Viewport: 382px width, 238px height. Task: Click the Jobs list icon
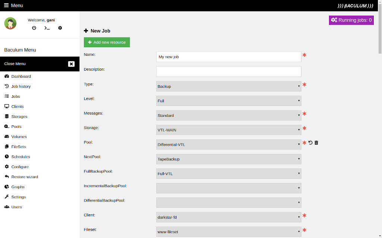point(7,96)
